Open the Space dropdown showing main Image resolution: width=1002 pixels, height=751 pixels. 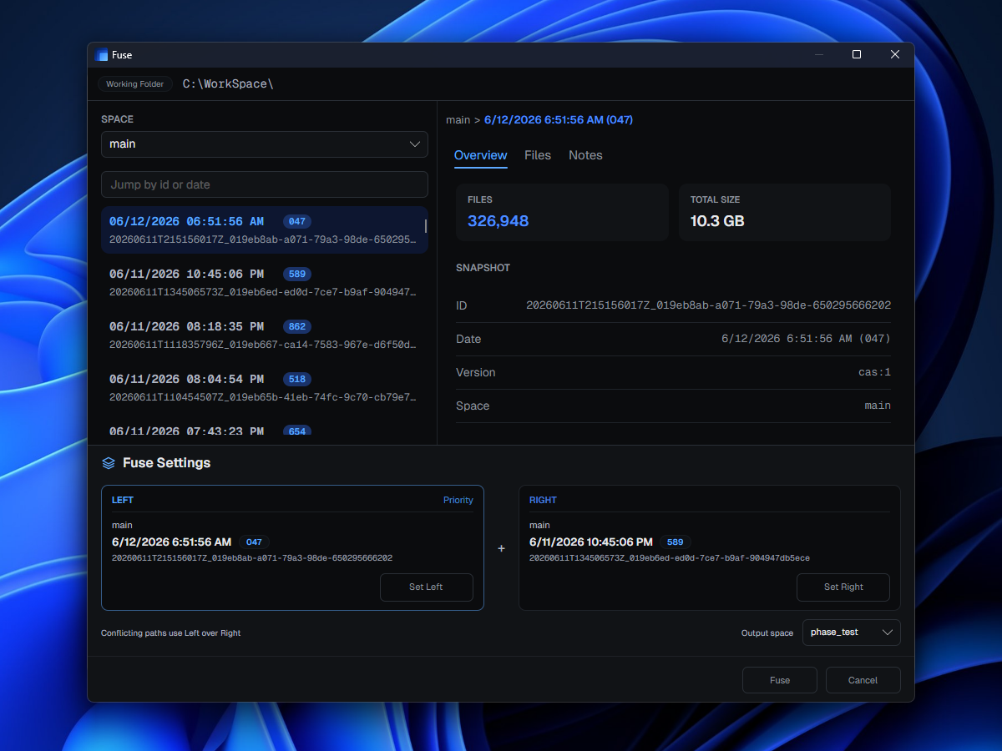(265, 144)
